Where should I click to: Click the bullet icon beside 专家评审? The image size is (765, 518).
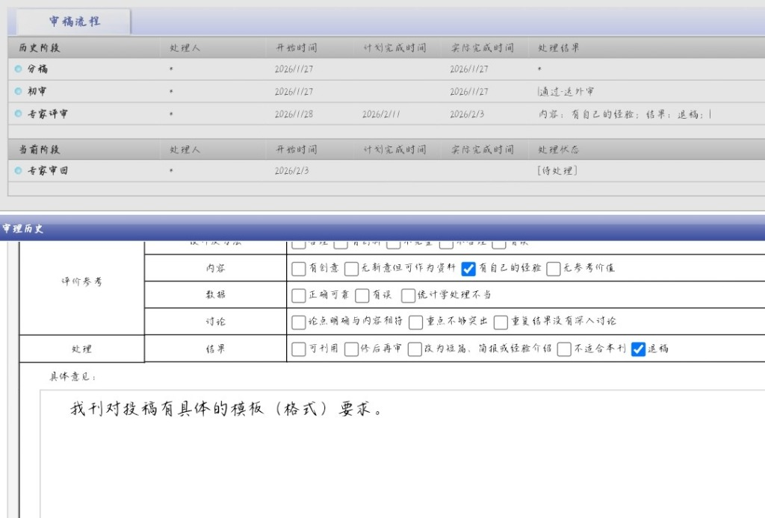(x=19, y=114)
